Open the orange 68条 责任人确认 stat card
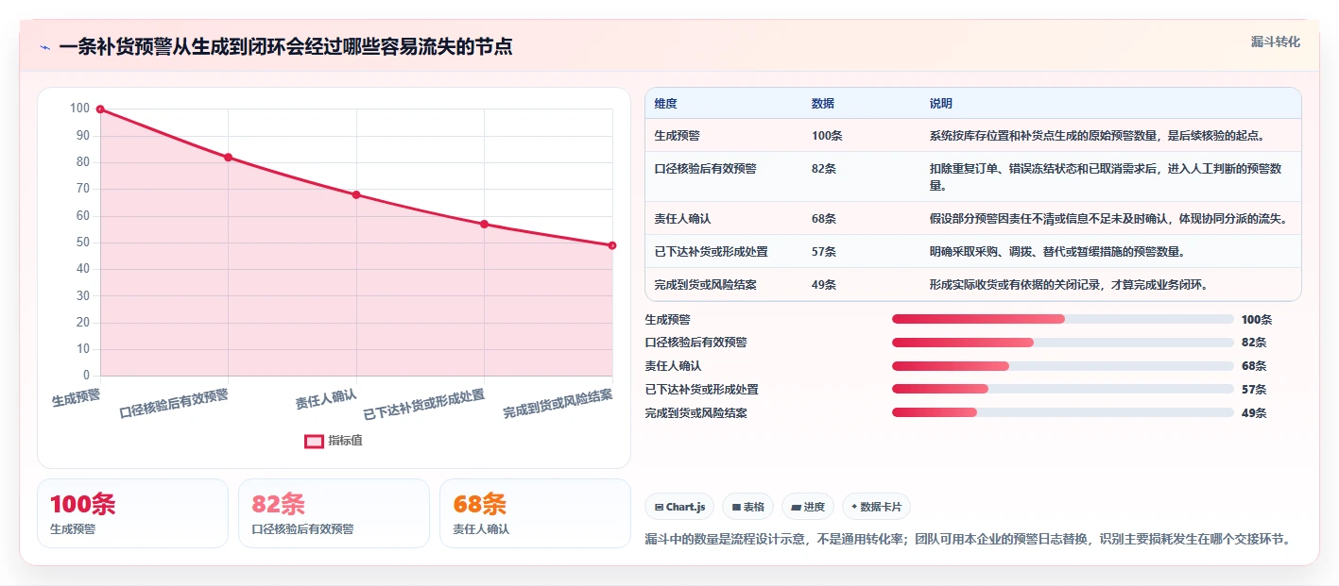Image resolution: width=1339 pixels, height=586 pixels. pyautogui.click(x=535, y=513)
